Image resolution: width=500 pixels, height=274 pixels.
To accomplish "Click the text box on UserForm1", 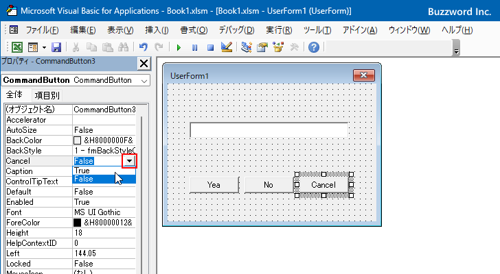I will [x=269, y=130].
